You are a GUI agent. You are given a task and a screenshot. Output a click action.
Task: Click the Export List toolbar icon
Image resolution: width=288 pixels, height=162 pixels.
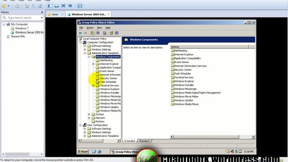[104, 33]
